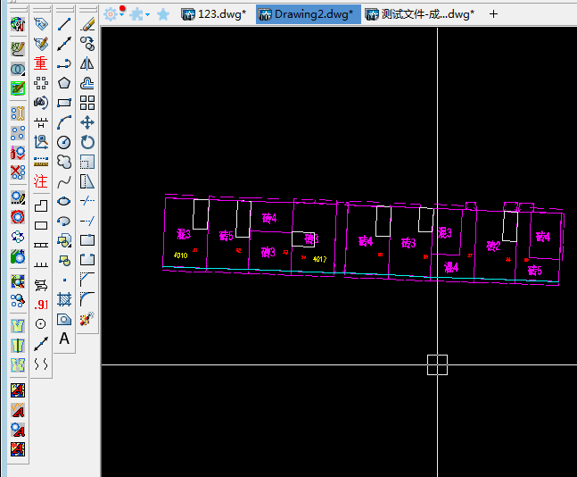The width and height of the screenshot is (577, 477).
Task: Select the Circle tool
Action: coord(64,142)
